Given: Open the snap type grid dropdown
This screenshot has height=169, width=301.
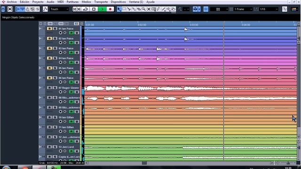Looking at the screenshot, I should (219, 9).
